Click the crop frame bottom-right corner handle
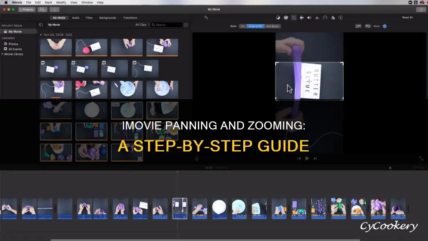 [343, 99]
